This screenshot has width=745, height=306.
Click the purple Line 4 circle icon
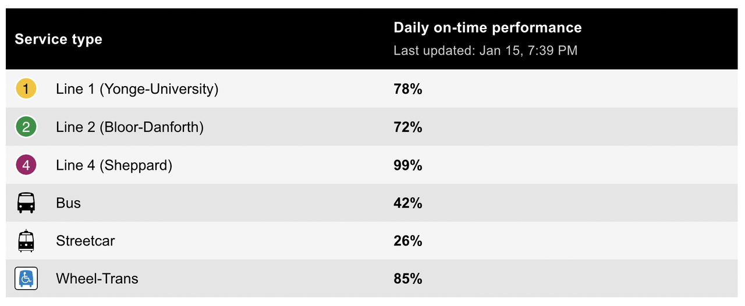coord(26,165)
